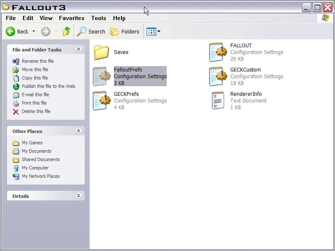Open the Edit menu
Image resolution: width=335 pixels, height=251 pixels.
click(28, 18)
